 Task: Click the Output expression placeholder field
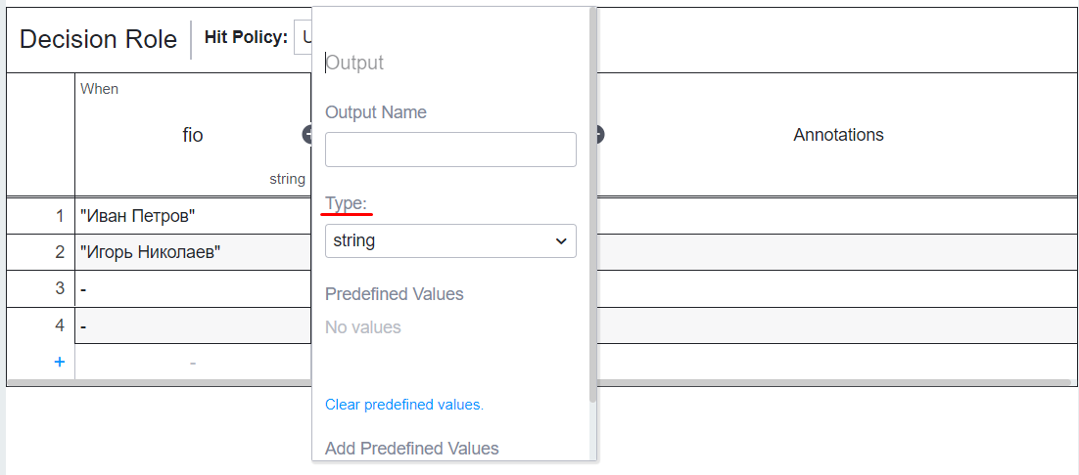(x=450, y=64)
